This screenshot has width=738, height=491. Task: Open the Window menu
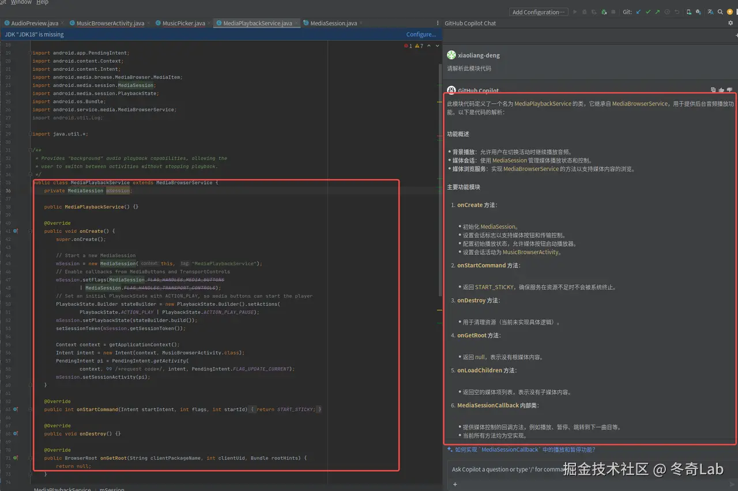coord(21,2)
